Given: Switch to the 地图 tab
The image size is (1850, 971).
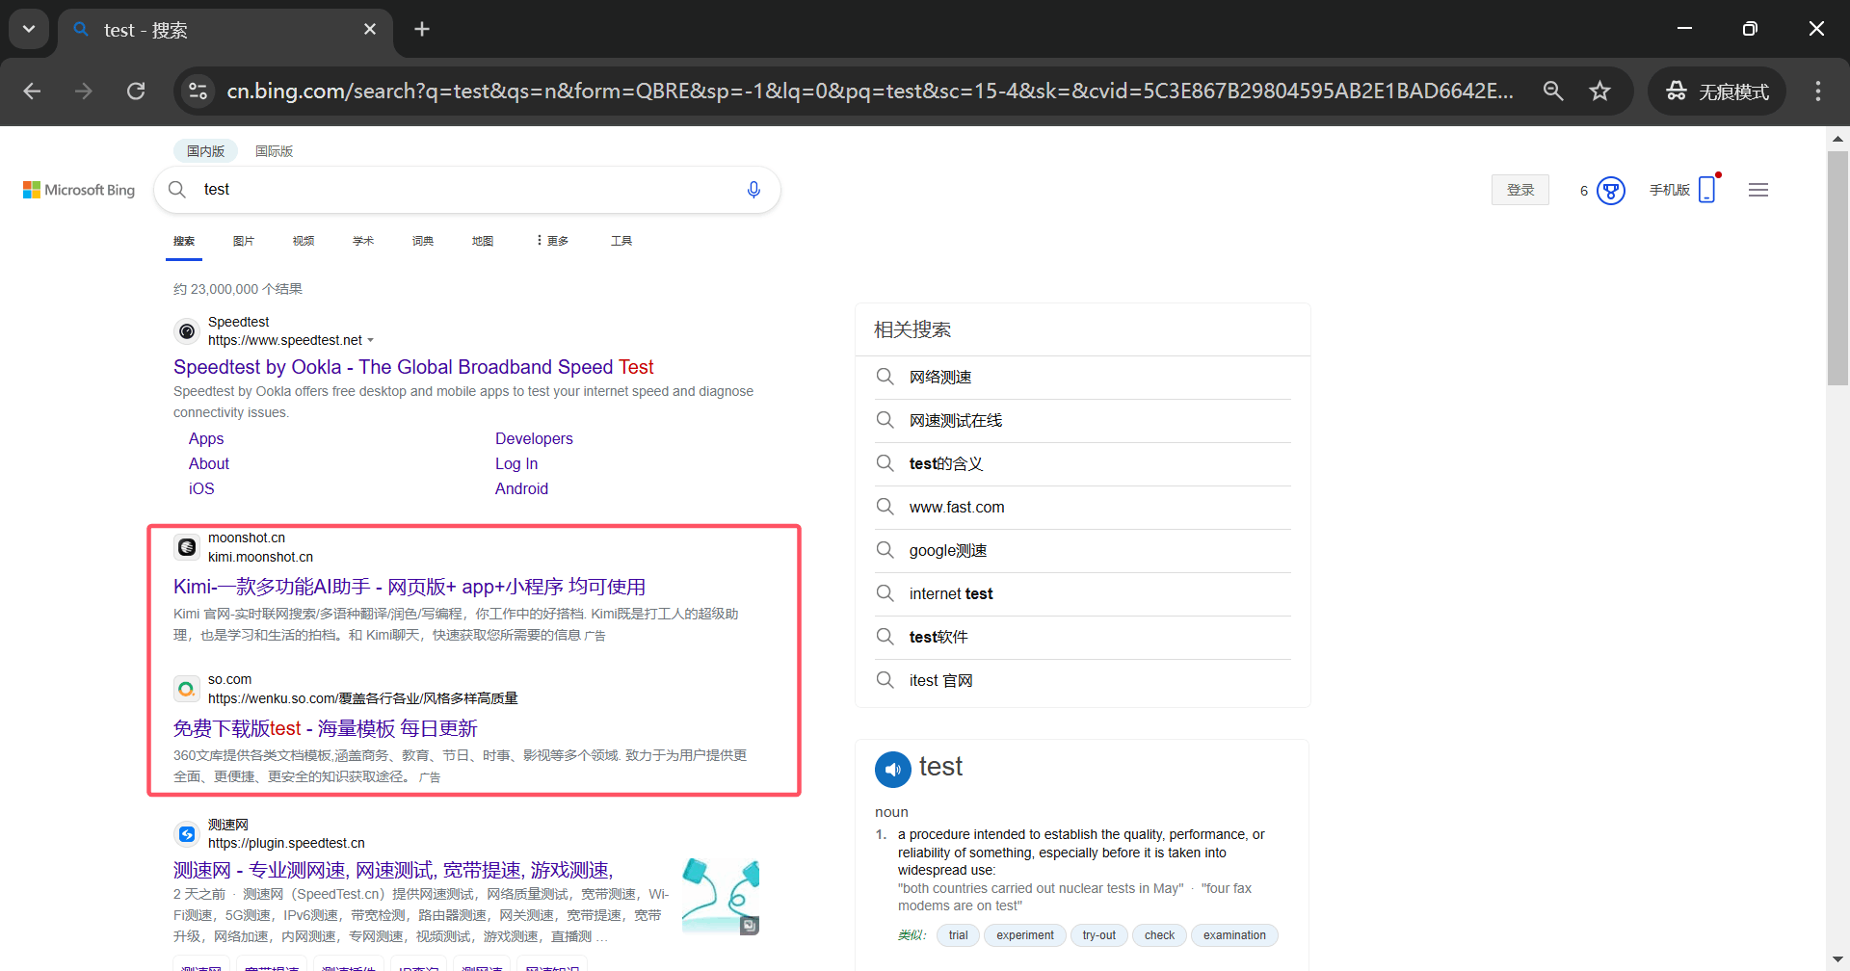Looking at the screenshot, I should point(483,241).
